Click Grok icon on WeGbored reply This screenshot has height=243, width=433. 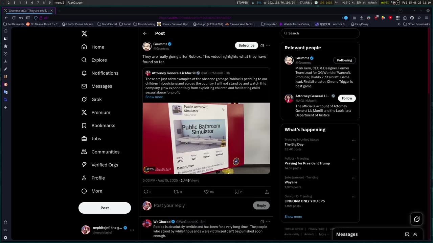262,222
